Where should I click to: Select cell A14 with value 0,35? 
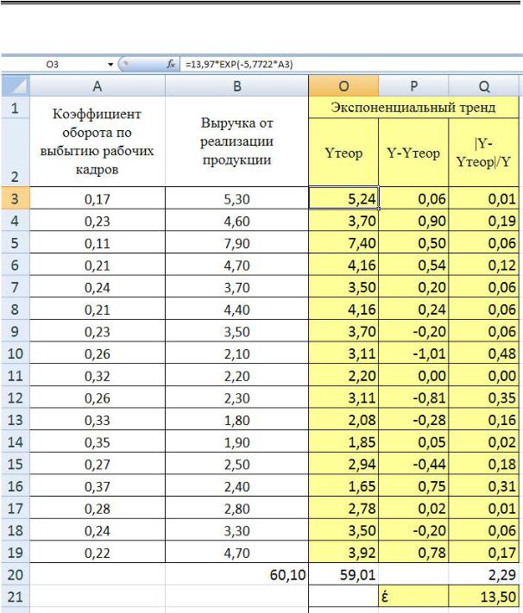coord(98,441)
